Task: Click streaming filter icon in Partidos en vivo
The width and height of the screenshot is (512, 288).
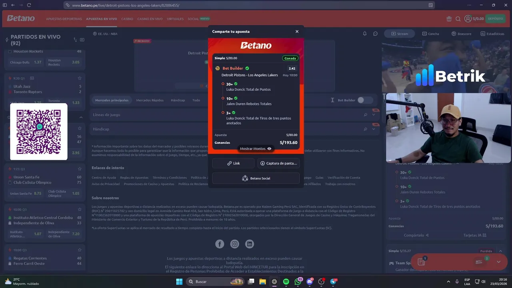Action: click(82, 40)
